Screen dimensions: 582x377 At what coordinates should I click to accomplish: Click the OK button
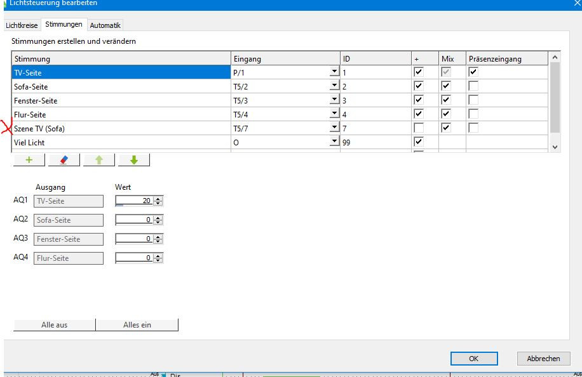point(473,359)
